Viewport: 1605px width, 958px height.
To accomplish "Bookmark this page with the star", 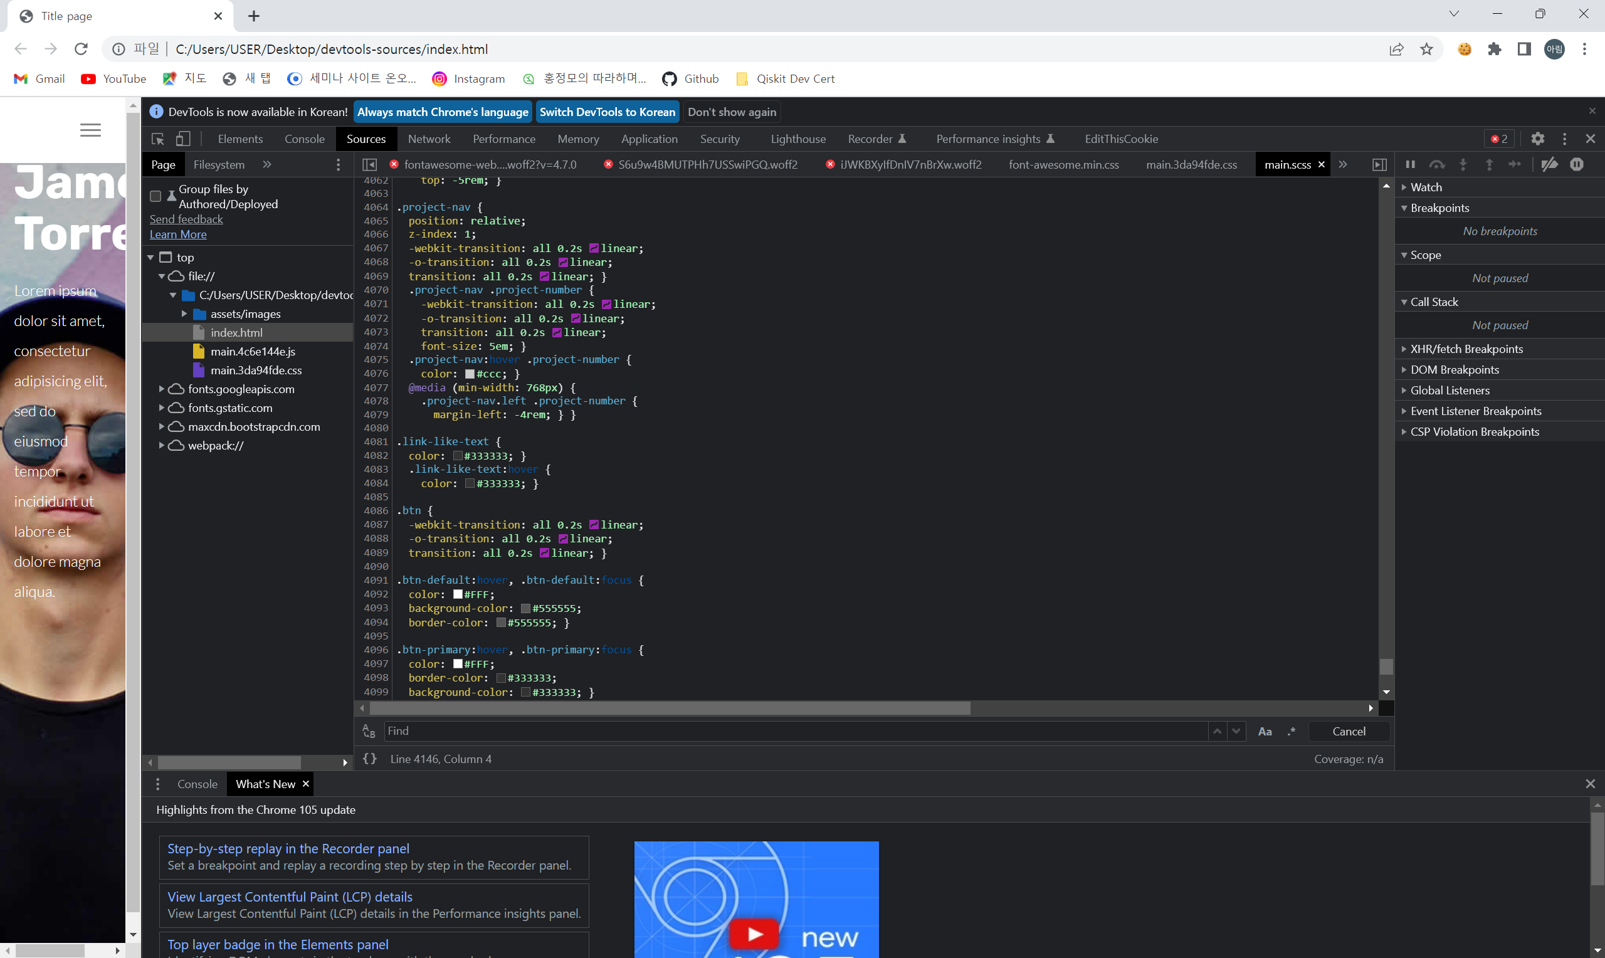I will coord(1427,49).
